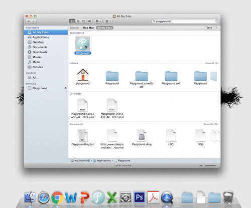Screen dimensions: 251x208
Task: Click Applications in path bar
Action: pyautogui.click(x=102, y=160)
